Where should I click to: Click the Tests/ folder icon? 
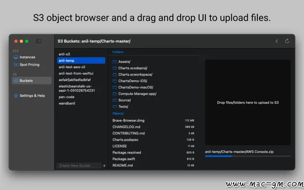click(115, 106)
